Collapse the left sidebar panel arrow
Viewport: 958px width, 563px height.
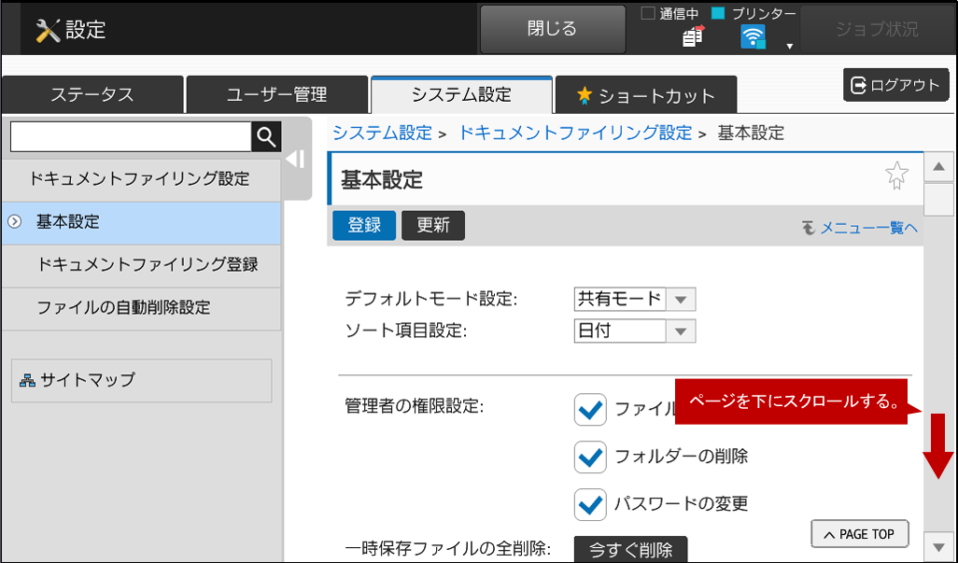(x=295, y=159)
